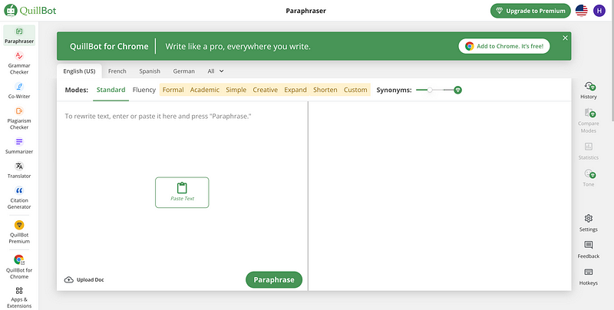This screenshot has width=614, height=310.
Task: Open the Grammar Checker tool
Action: [19, 63]
